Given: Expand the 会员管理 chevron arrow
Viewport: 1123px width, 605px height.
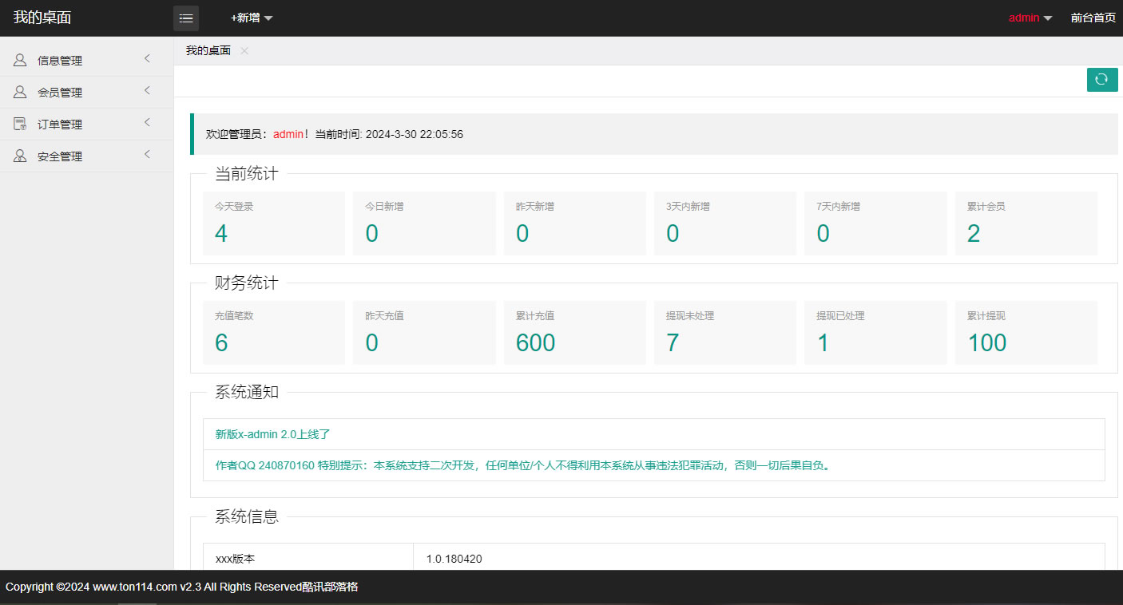Looking at the screenshot, I should pos(147,91).
